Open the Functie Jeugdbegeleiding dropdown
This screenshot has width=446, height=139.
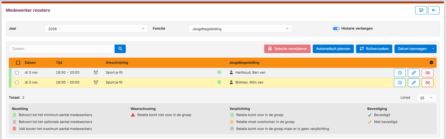(x=241, y=29)
